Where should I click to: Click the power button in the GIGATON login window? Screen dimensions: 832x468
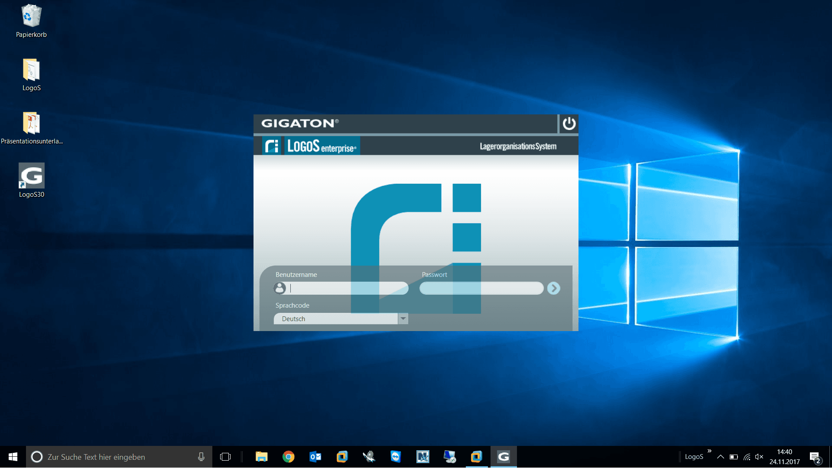[x=569, y=124]
